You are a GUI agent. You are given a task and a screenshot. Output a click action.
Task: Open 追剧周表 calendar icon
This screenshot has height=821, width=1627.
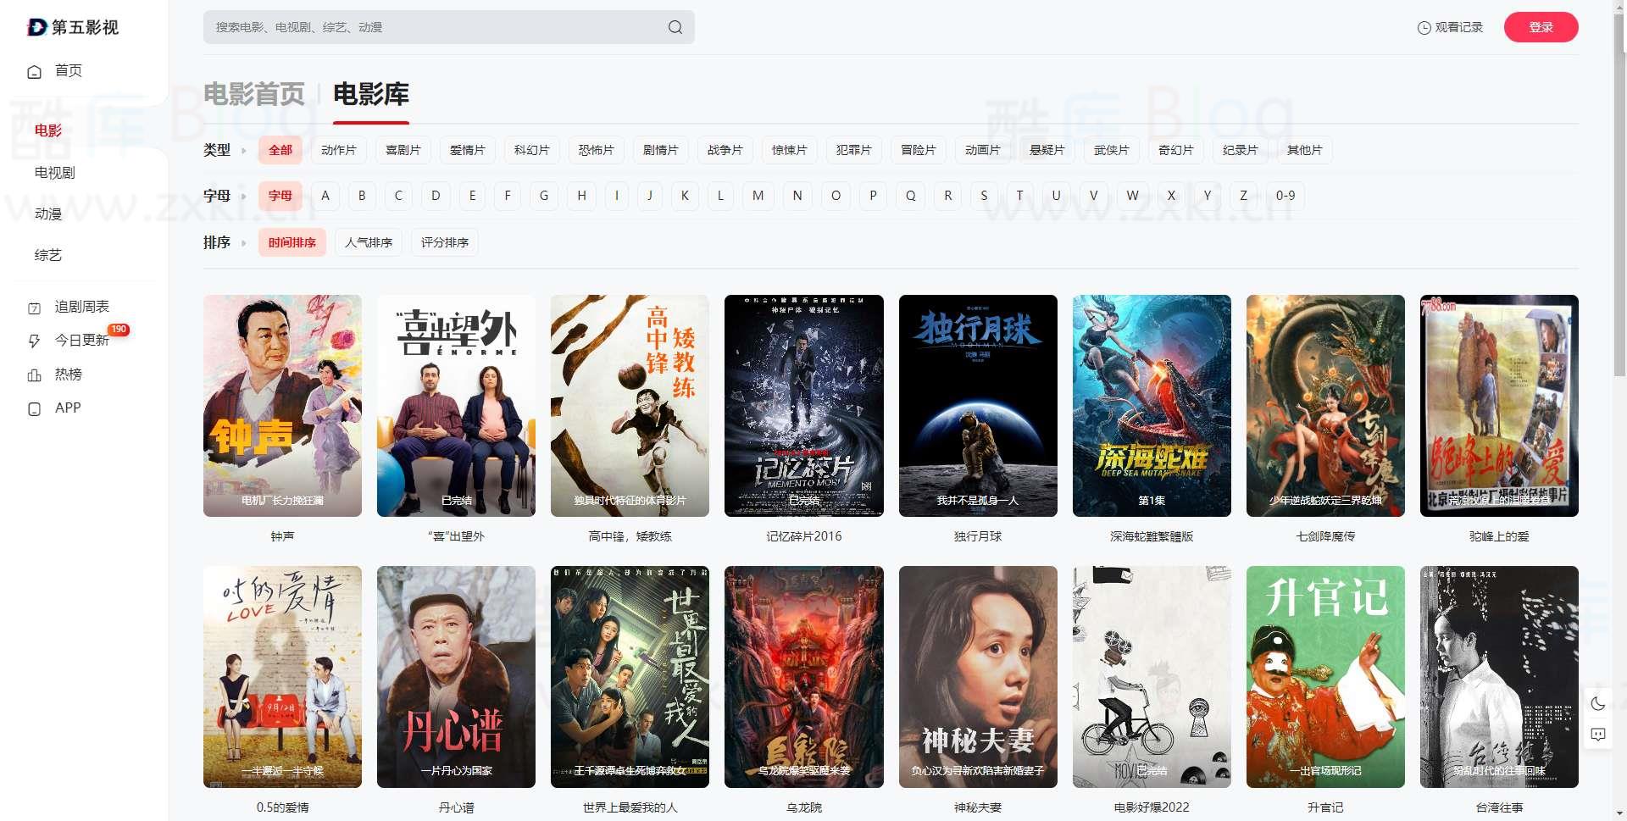(34, 308)
